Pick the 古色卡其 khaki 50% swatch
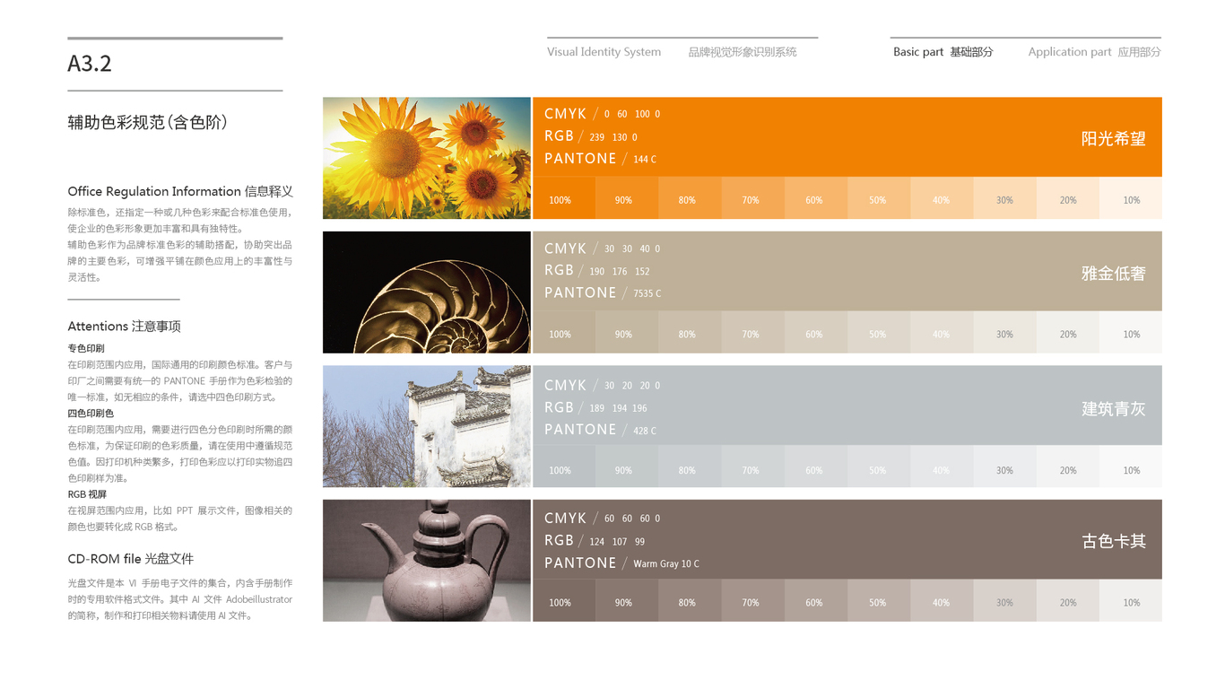Screen dimensions: 1225x689 [879, 600]
